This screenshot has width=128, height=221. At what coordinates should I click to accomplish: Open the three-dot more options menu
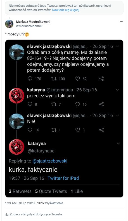point(121,22)
